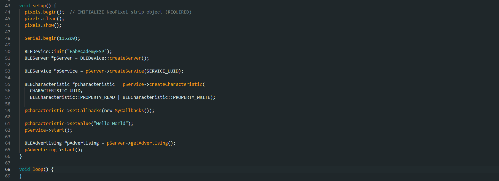
Task: Click the setCallbacks method name
Action: [x=85, y=111]
